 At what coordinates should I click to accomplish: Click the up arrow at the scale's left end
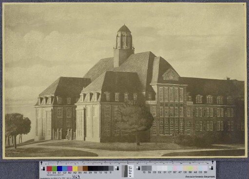(41, 162)
